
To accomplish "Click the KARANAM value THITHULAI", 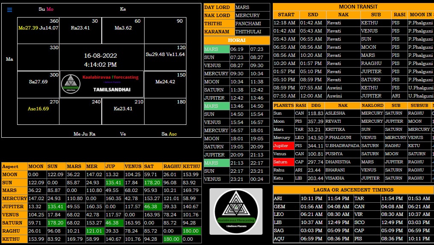I will 252,32.
